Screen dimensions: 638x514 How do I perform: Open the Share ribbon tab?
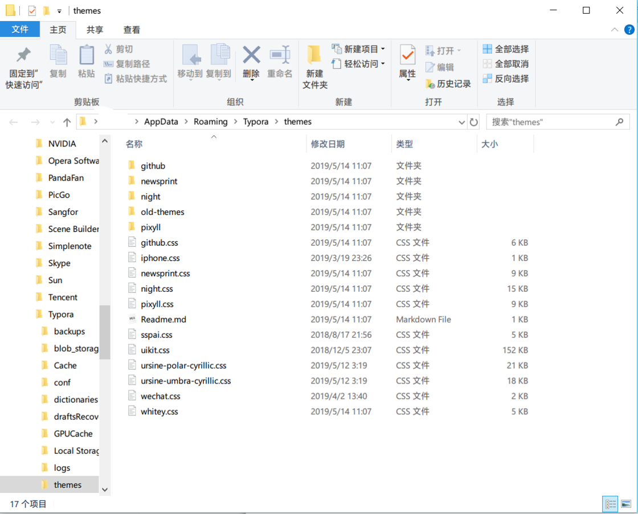(95, 30)
